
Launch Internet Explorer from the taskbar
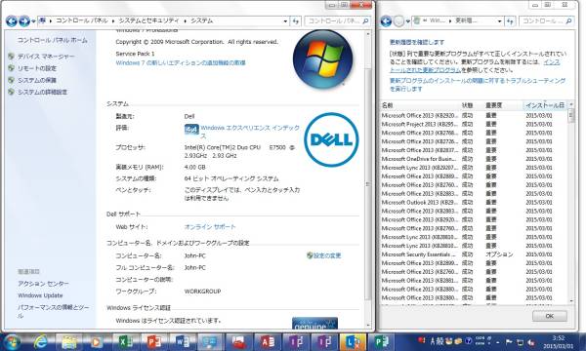point(40,341)
